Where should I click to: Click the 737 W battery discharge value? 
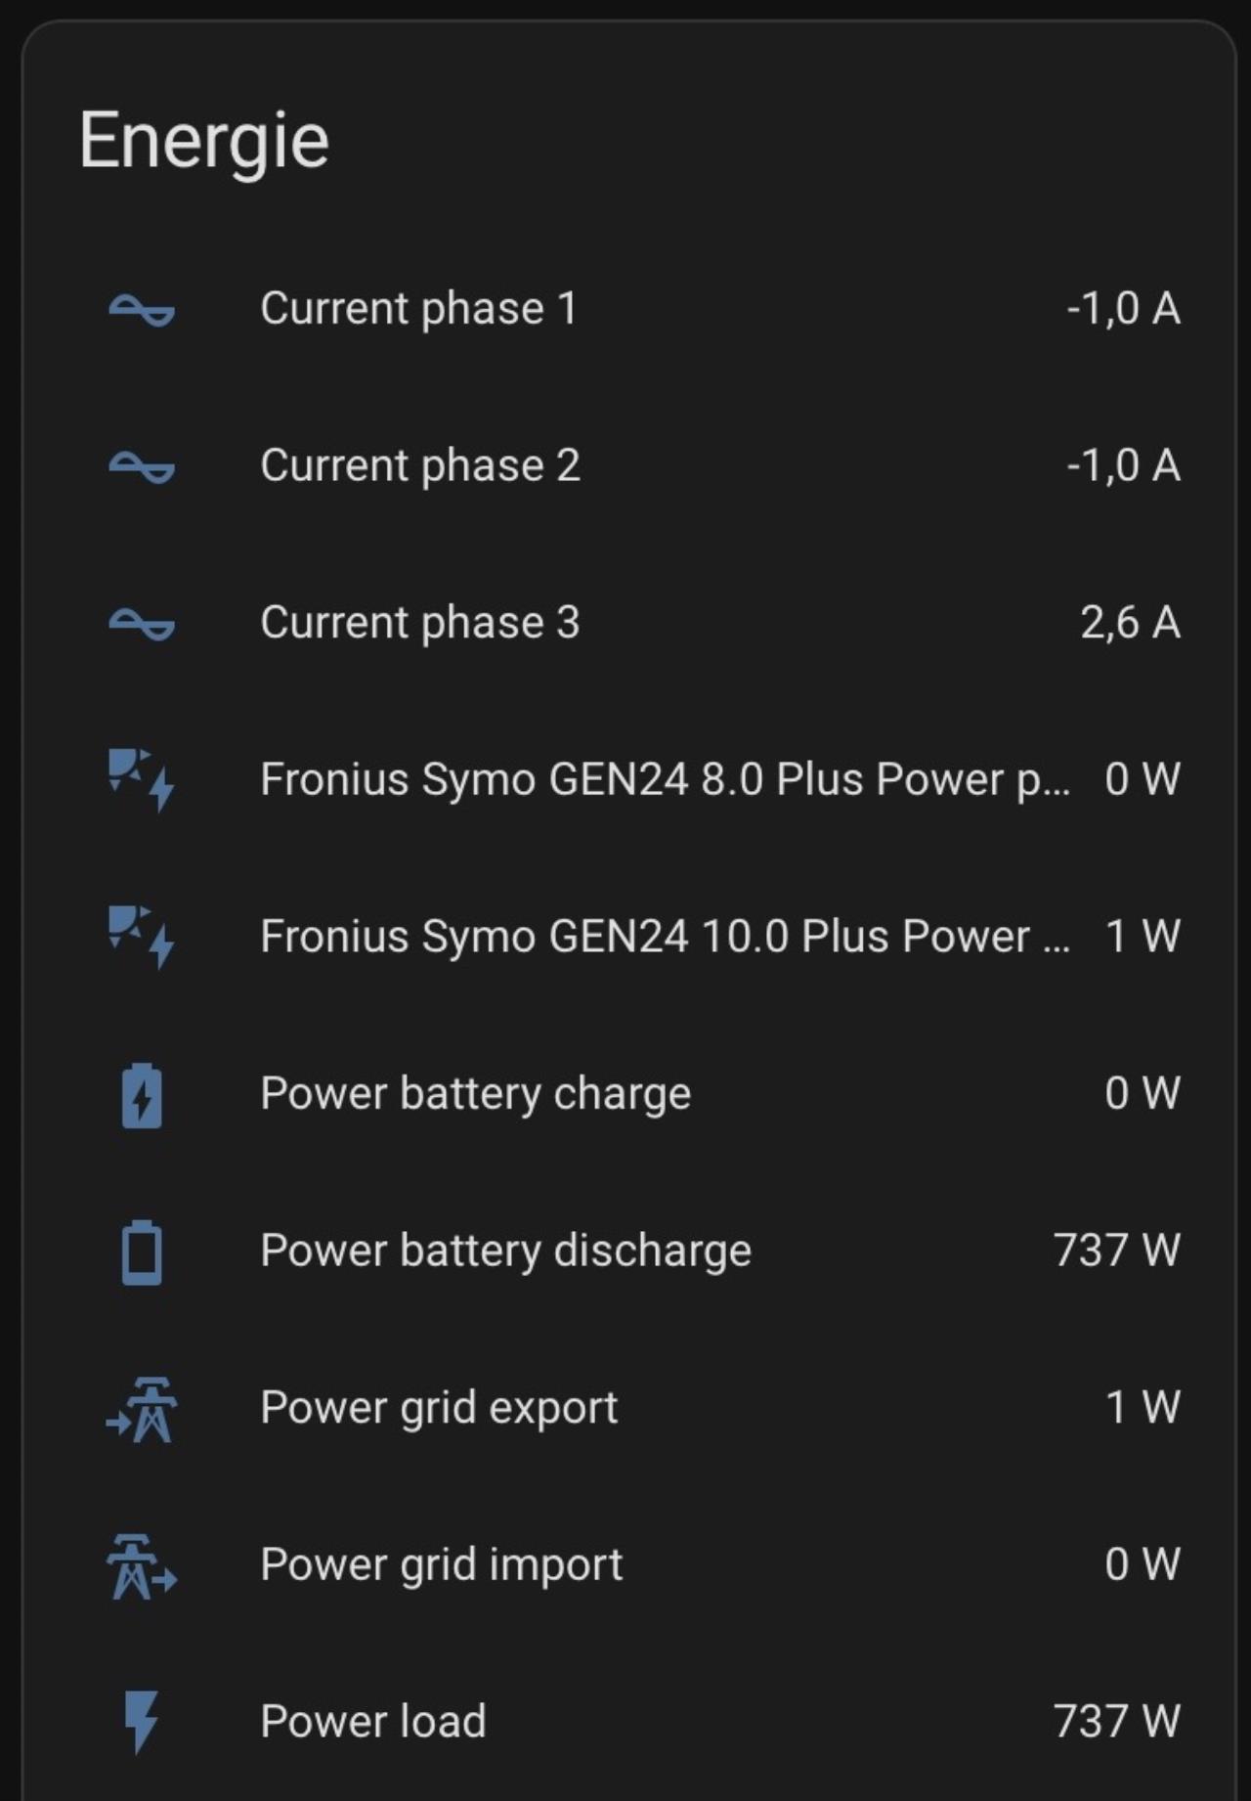[x=1116, y=1251]
